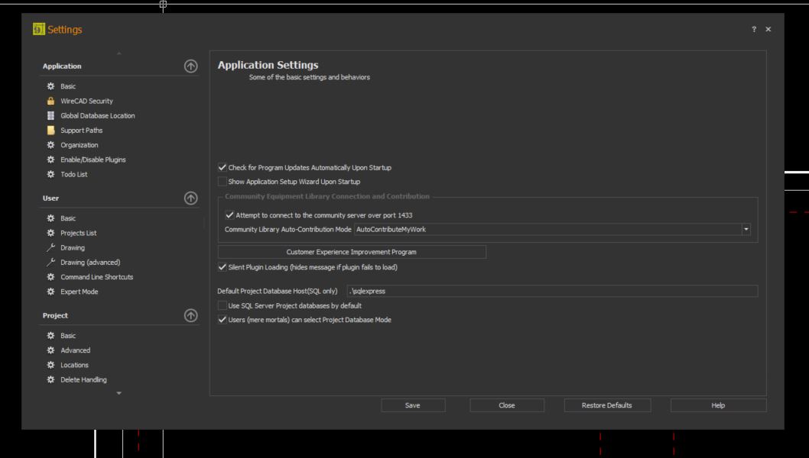Open Delete Handling settings
This screenshot has height=458, width=809.
pos(83,379)
